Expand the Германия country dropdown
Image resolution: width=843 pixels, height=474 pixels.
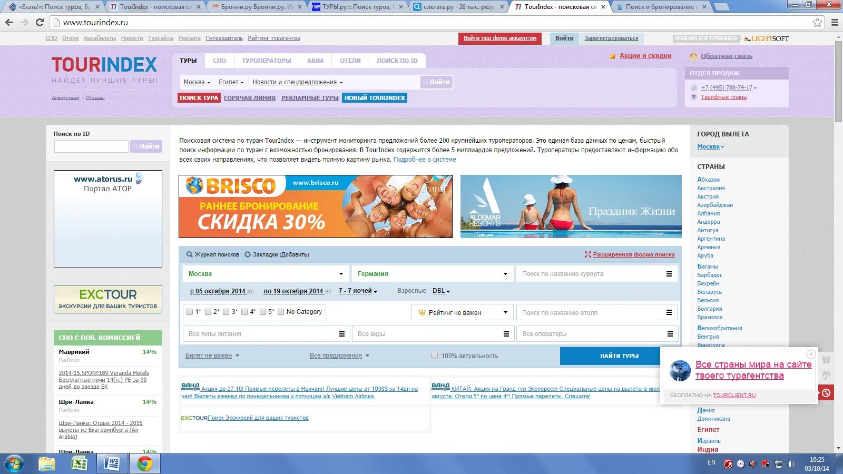[432, 274]
